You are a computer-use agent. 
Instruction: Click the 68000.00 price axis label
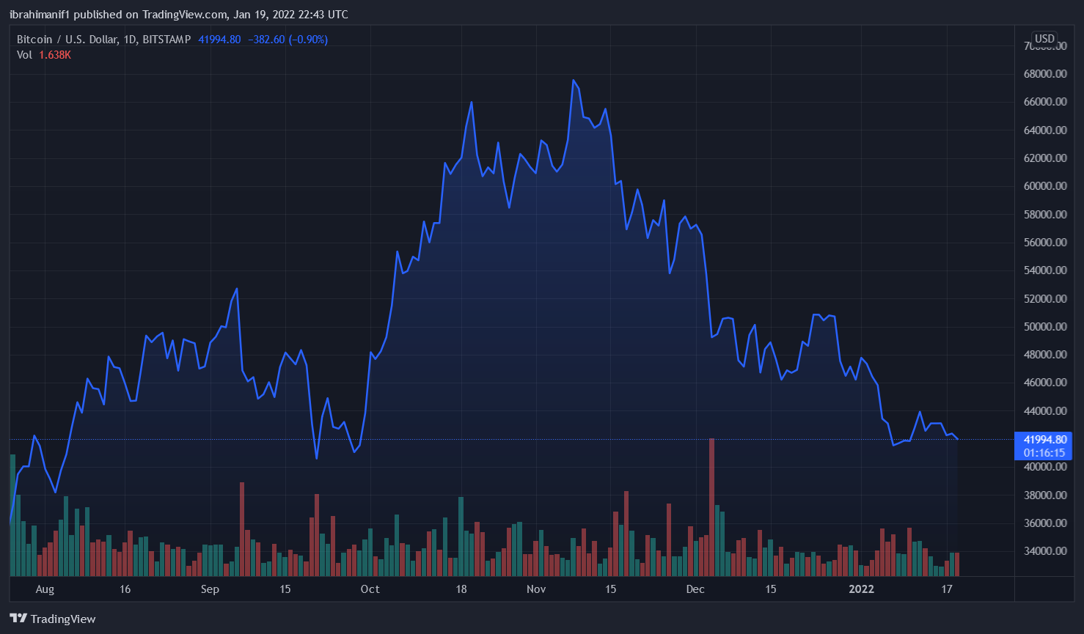coord(1044,74)
